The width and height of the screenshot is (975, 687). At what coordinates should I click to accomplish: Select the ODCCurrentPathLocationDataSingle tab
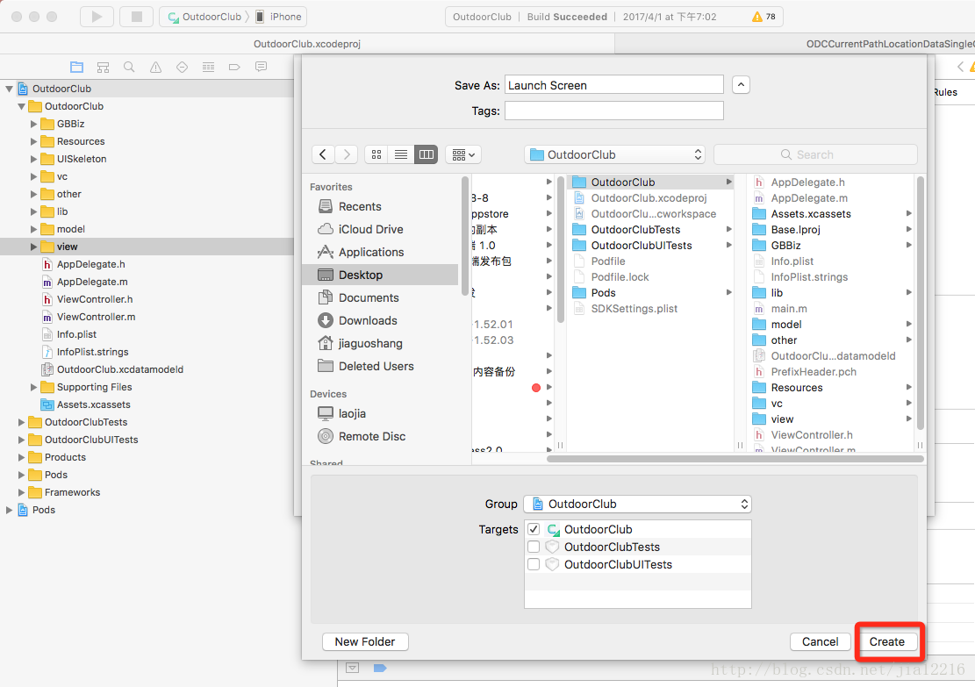890,44
